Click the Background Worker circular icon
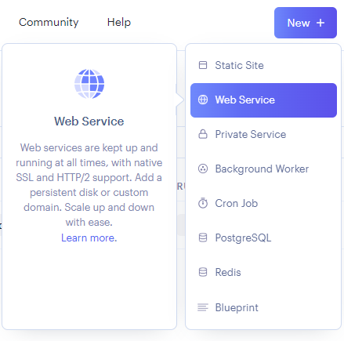The width and height of the screenshot is (344, 341). [203, 169]
